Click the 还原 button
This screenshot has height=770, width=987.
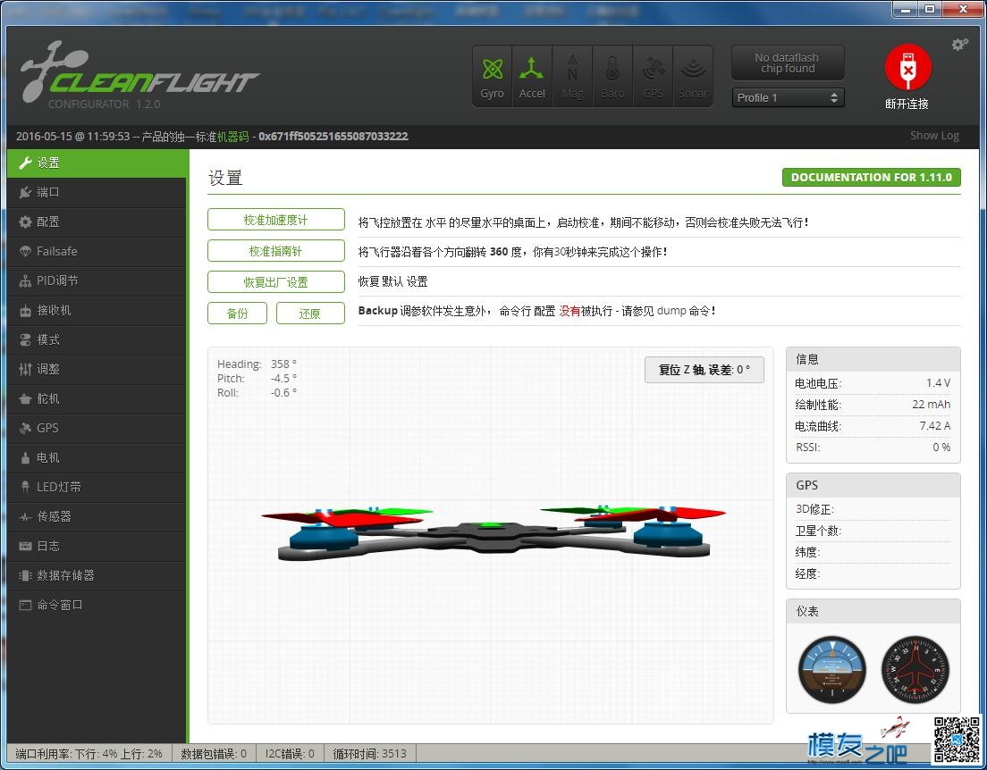(x=309, y=314)
